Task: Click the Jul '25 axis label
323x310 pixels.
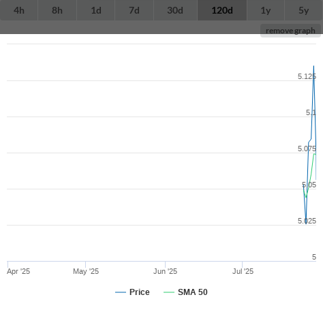Action: [243, 271]
